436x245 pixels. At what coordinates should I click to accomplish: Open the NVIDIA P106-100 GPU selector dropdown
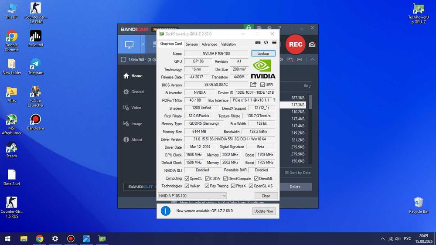[x=192, y=196]
